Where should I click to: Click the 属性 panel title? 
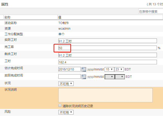(5, 4)
